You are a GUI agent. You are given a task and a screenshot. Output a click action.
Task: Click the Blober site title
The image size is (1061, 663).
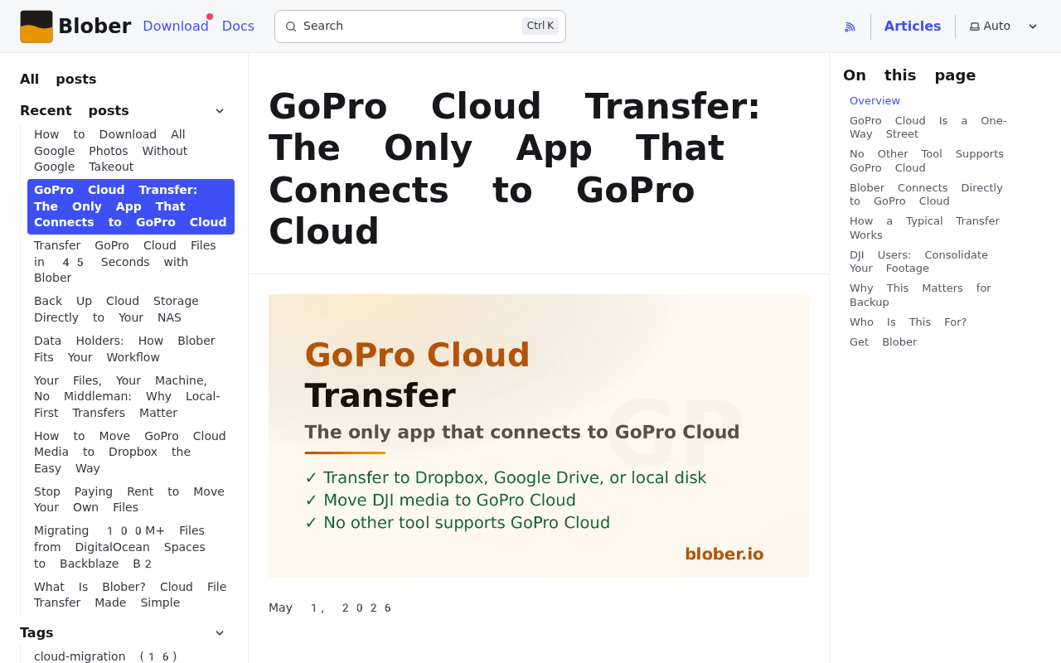94,27
